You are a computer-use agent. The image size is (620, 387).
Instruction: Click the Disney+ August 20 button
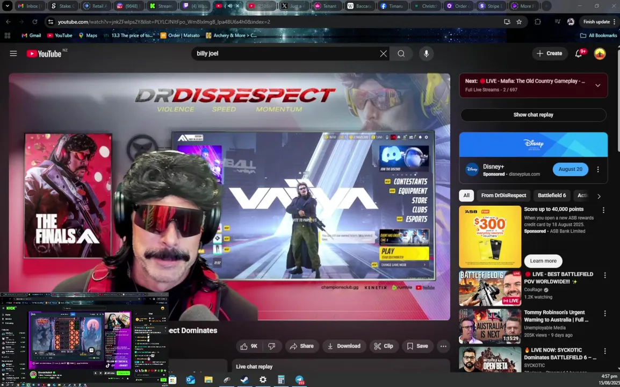(570, 169)
